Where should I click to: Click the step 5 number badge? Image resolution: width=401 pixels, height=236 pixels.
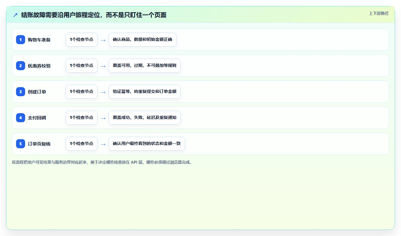point(21,144)
